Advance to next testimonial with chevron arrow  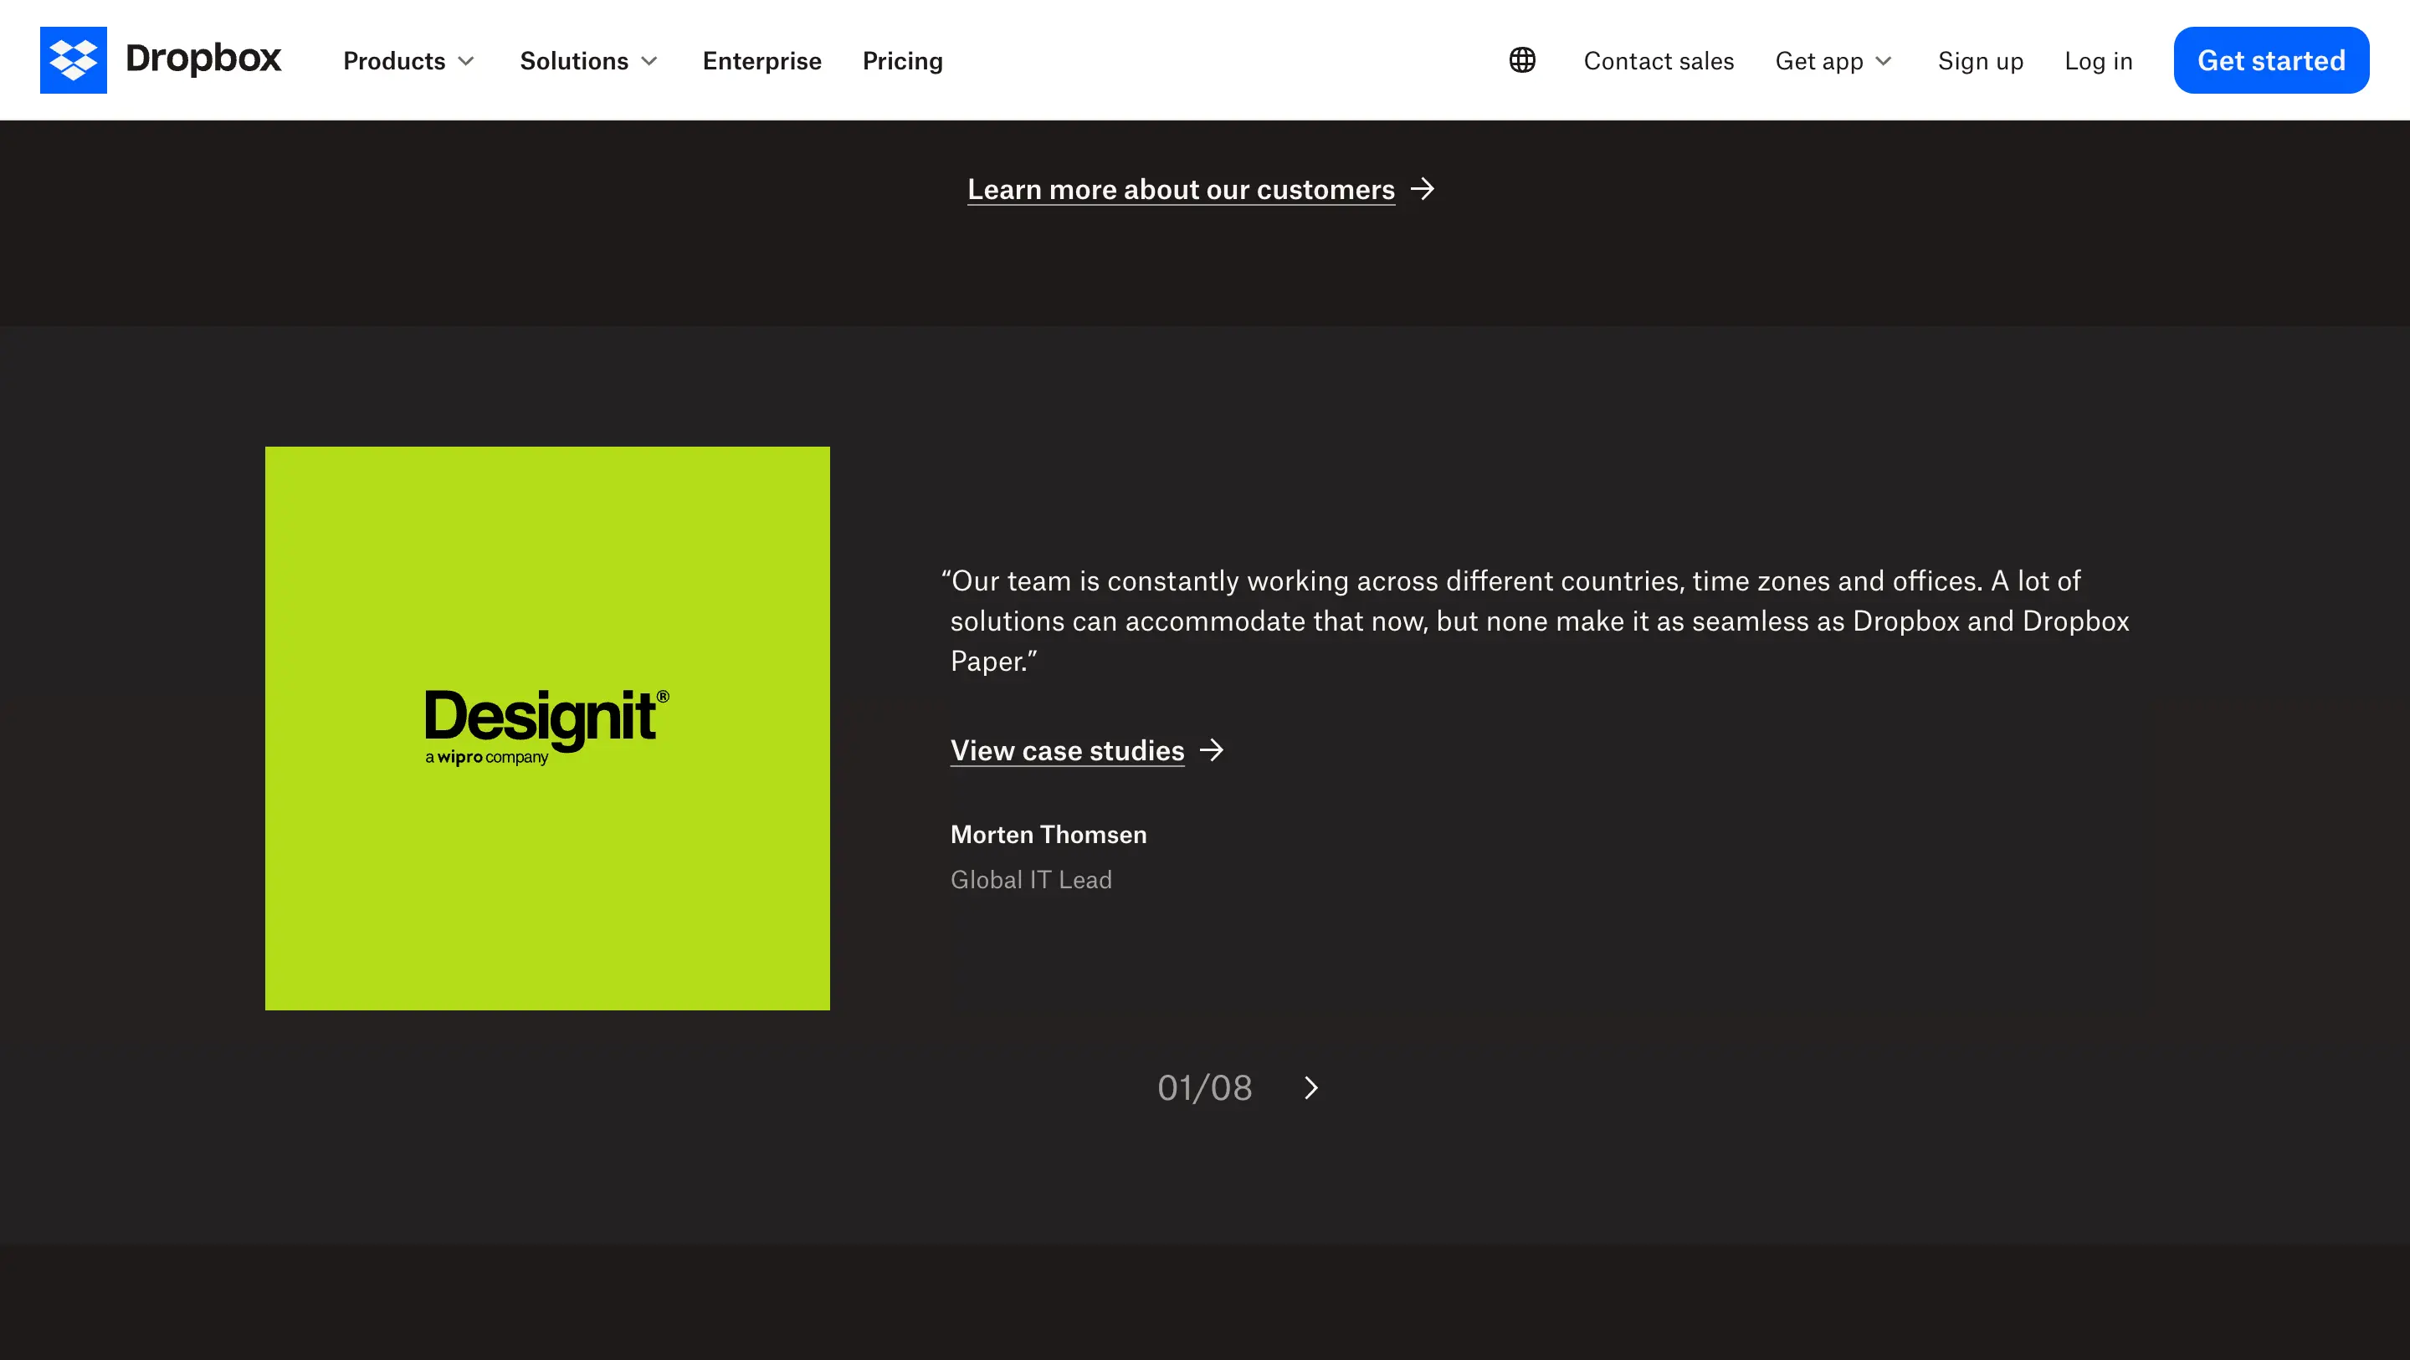coord(1310,1088)
